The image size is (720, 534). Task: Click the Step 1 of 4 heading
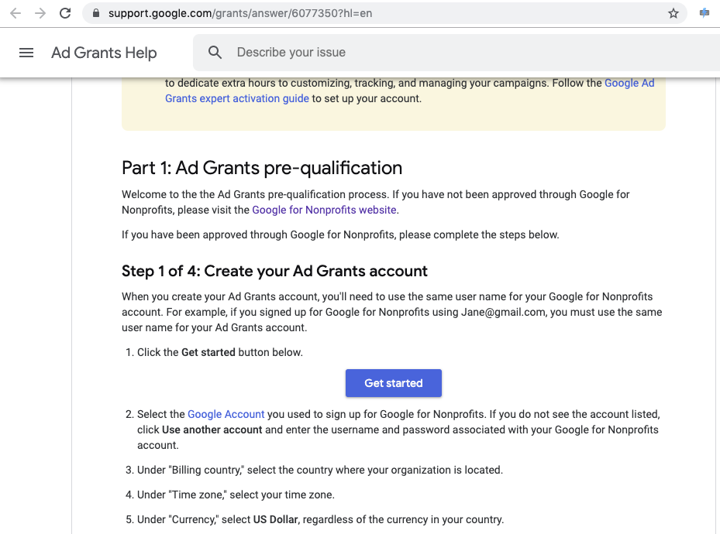tap(274, 272)
